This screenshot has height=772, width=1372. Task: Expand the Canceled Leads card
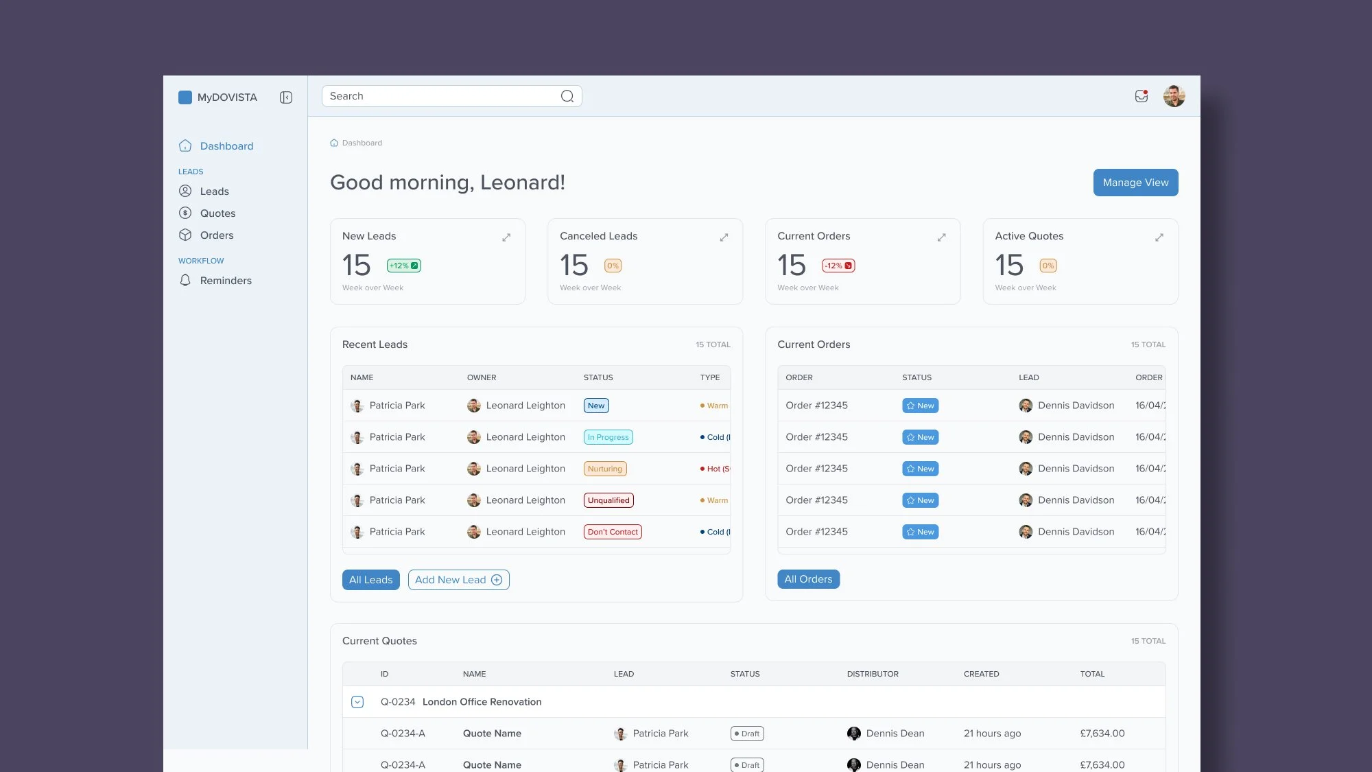(x=724, y=237)
